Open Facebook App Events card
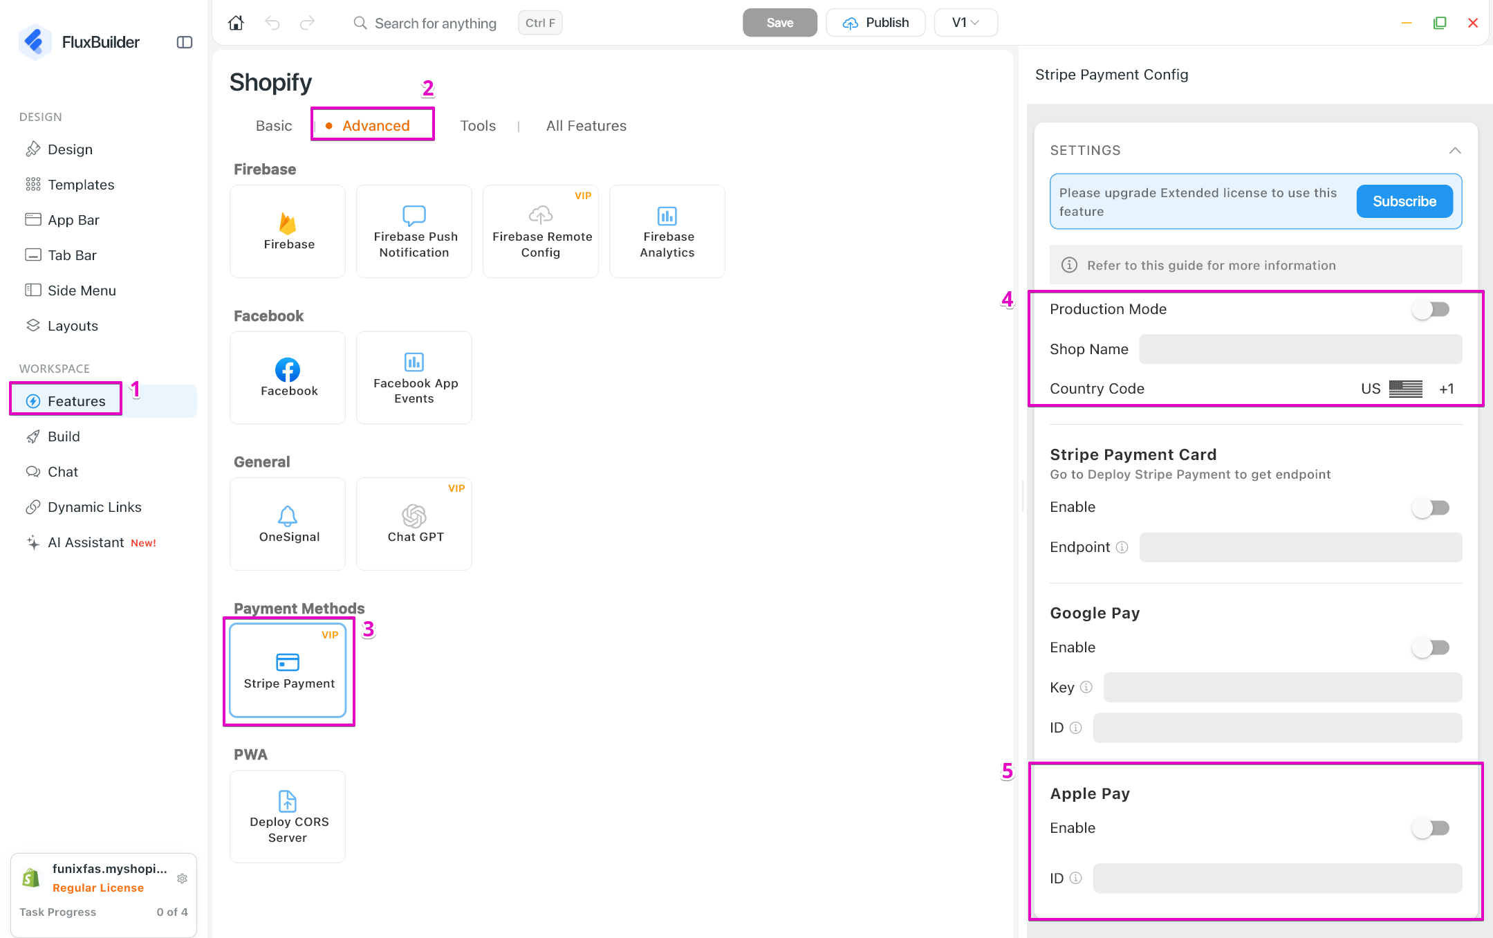Viewport: 1493px width, 938px height. coord(414,378)
